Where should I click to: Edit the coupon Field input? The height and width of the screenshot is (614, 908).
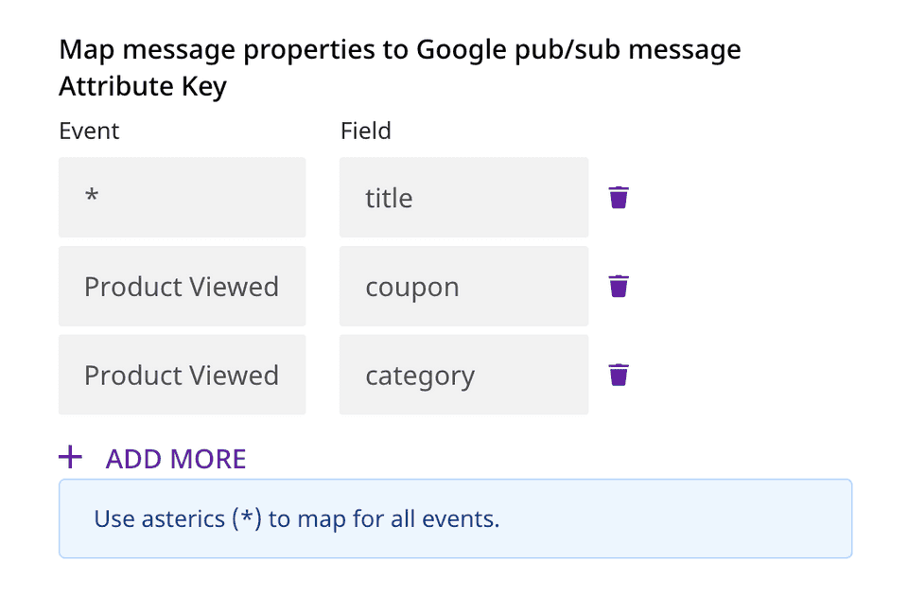[463, 287]
